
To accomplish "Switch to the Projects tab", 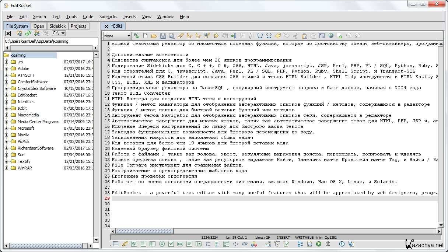I will coord(78,26).
